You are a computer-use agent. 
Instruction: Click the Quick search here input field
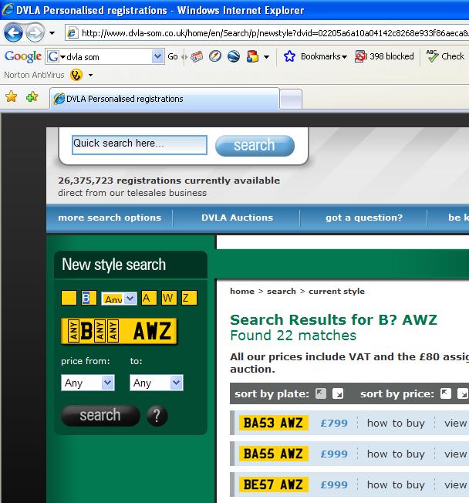coord(140,145)
